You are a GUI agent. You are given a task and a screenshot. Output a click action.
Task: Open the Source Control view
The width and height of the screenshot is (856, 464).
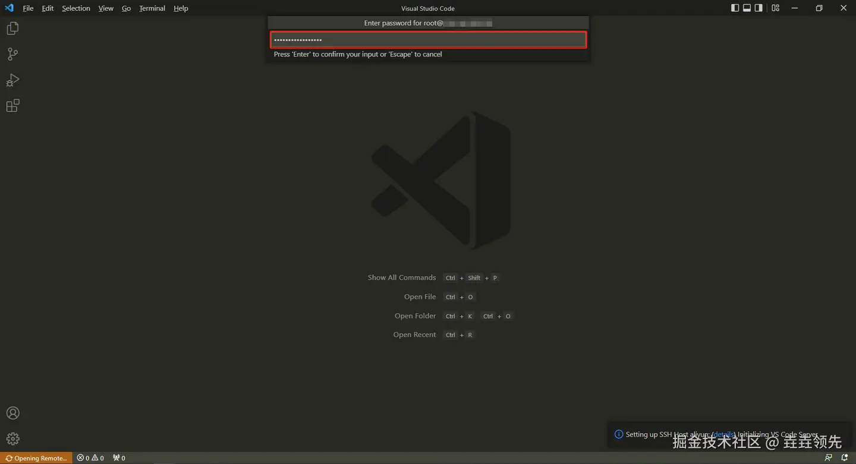pyautogui.click(x=12, y=54)
